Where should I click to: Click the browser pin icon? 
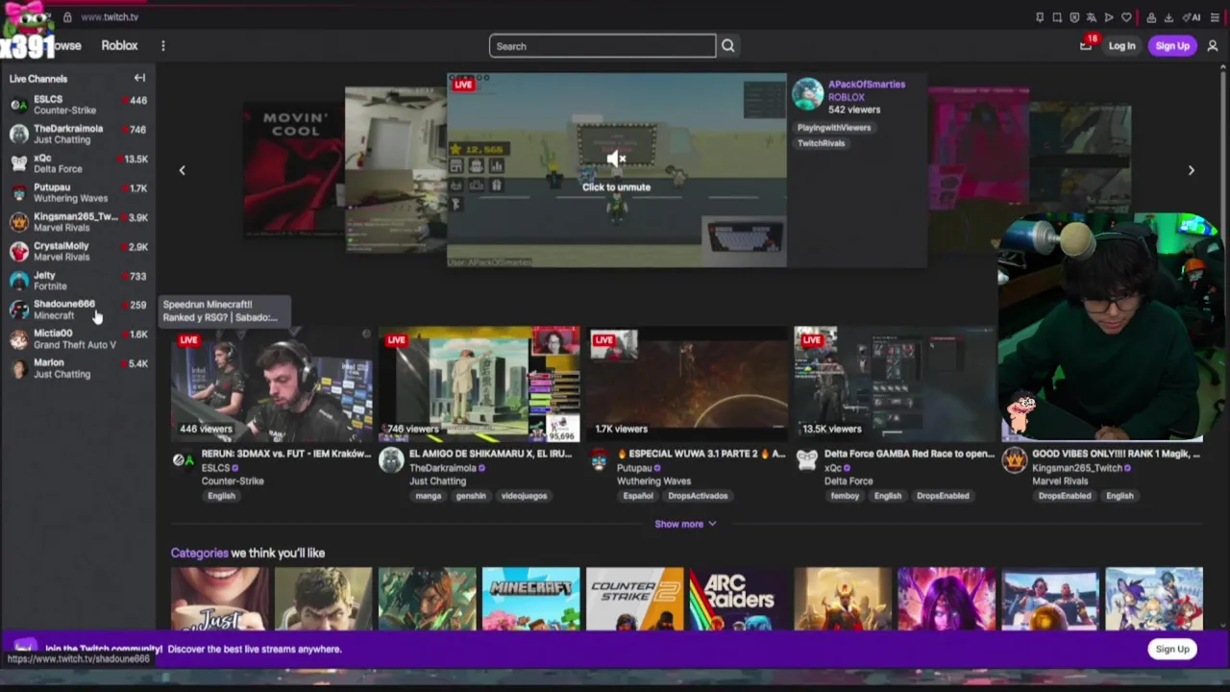coord(1040,17)
